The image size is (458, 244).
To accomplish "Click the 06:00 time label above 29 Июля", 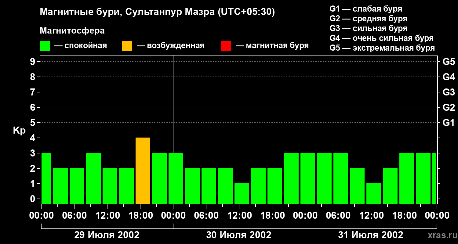I will [x=74, y=216].
